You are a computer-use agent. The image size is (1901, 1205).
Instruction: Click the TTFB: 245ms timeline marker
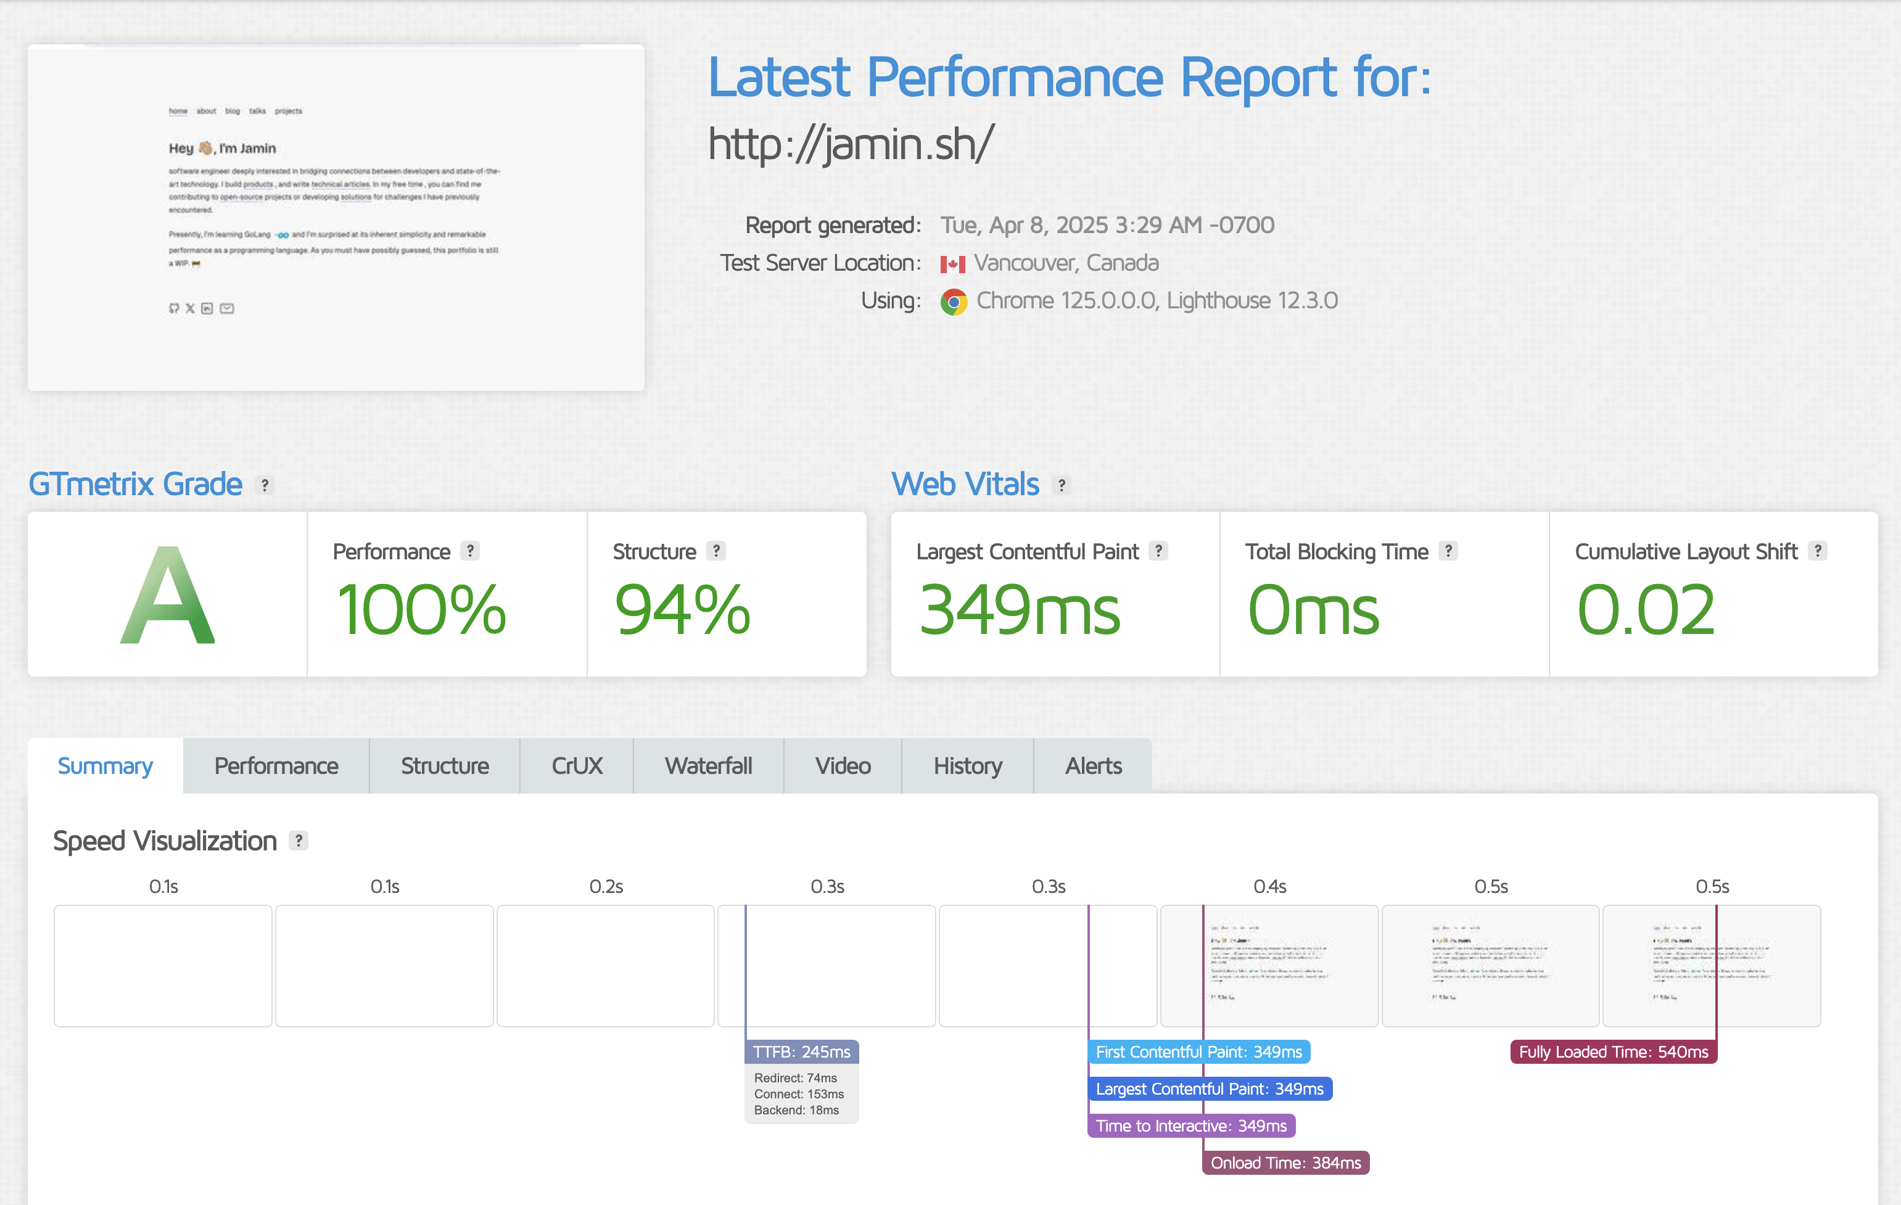coord(801,1052)
